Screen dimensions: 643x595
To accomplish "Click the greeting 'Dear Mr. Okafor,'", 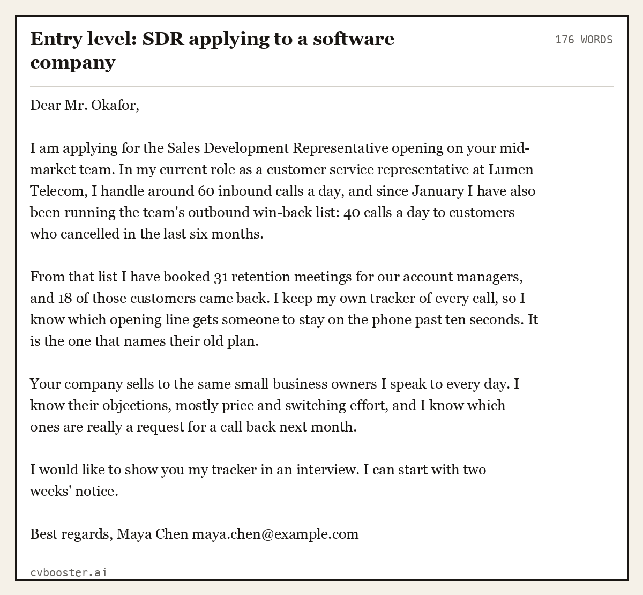I will coord(85,105).
